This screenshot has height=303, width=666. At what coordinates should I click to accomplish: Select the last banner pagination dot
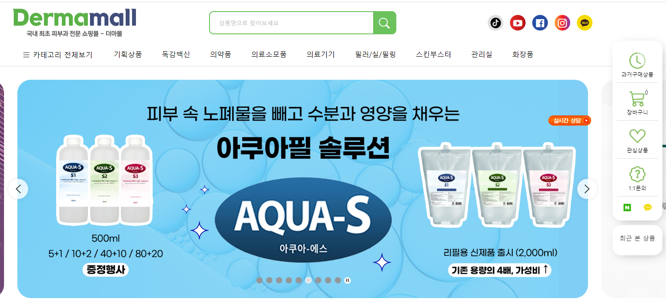pos(338,280)
